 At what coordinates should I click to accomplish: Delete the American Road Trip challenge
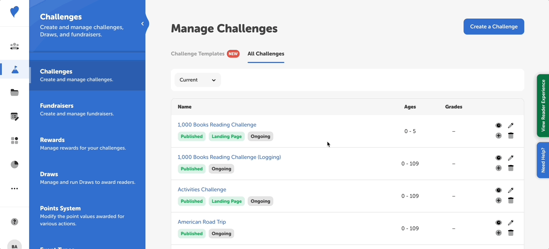[x=510, y=233]
